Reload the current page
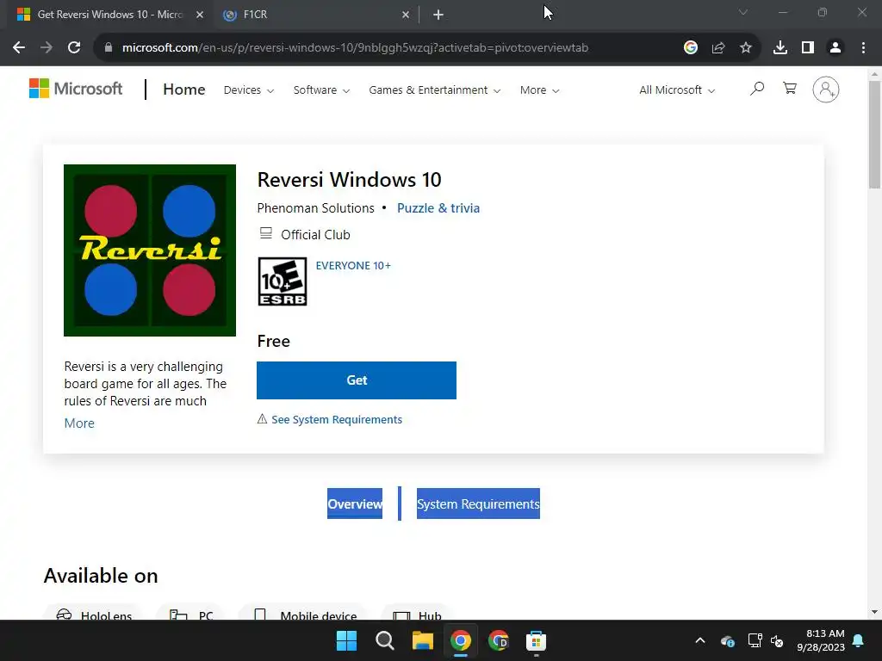The width and height of the screenshot is (882, 661). 74,48
